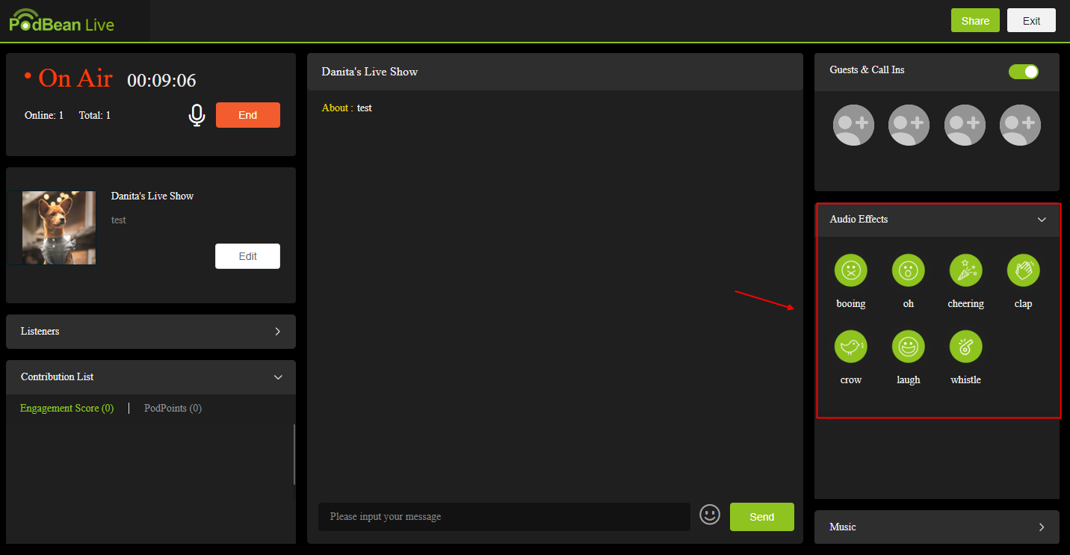The width and height of the screenshot is (1070, 555).
Task: Click the Total: 1 count
Action: tap(95, 115)
